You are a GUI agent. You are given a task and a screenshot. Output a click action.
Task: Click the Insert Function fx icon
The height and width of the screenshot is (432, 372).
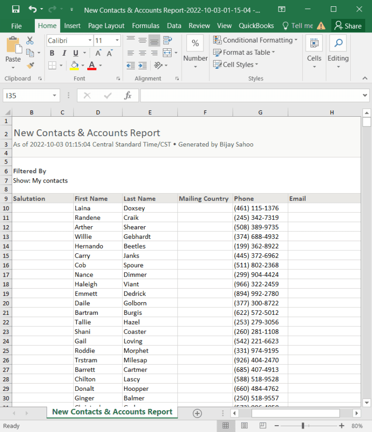pos(128,95)
